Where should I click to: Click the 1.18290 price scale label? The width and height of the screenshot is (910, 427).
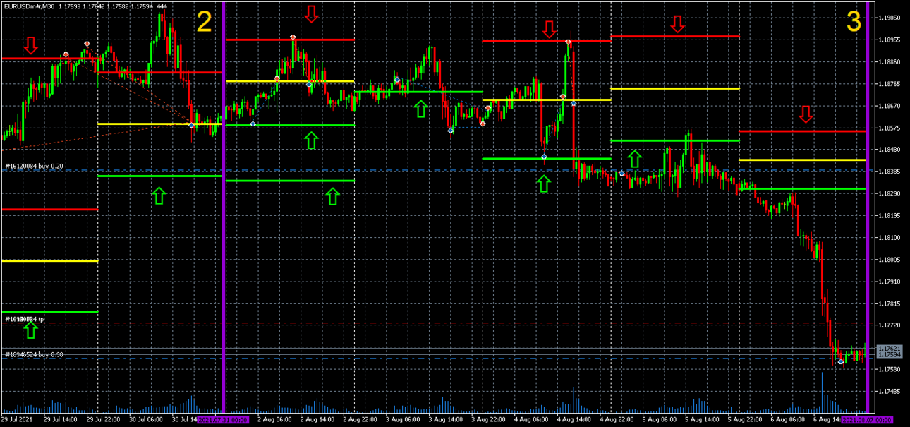[890, 193]
